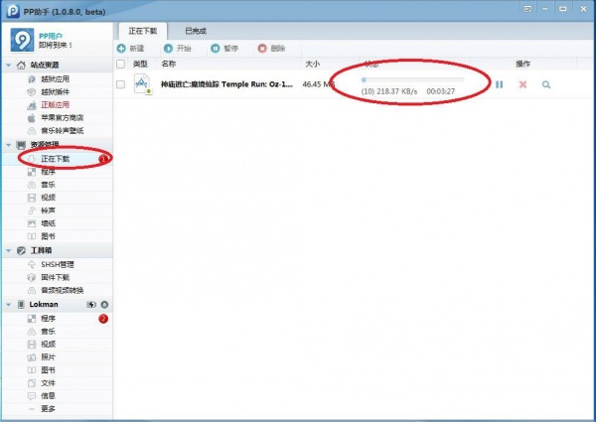The height and width of the screenshot is (422, 596).
Task: Open 文件 files under Lokman
Action: click(49, 383)
